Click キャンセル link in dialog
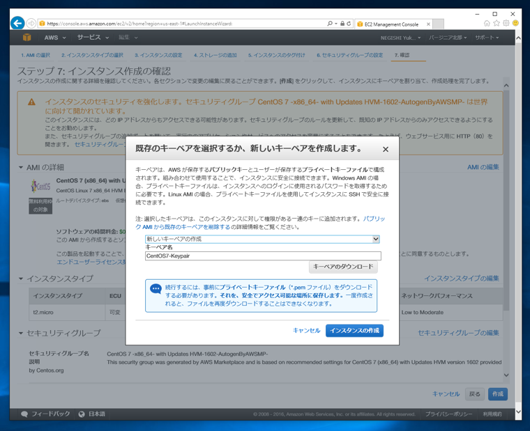The height and width of the screenshot is (431, 530). pyautogui.click(x=306, y=331)
